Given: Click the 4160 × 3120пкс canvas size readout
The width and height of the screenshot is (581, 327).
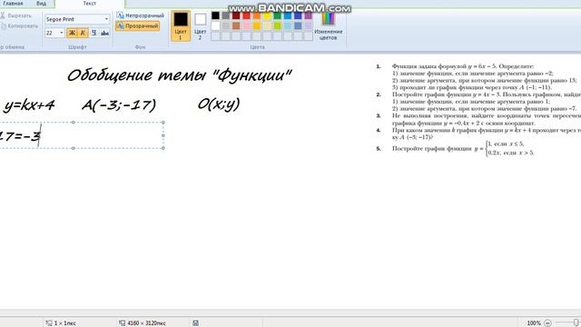Looking at the screenshot, I should (x=146, y=323).
